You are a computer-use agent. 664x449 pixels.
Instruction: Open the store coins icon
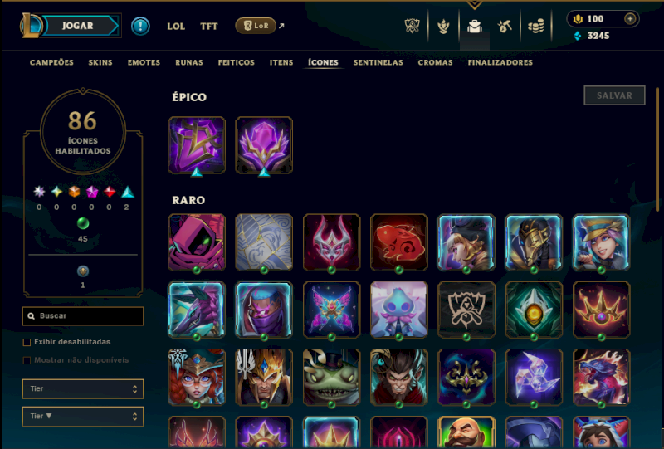click(x=535, y=27)
